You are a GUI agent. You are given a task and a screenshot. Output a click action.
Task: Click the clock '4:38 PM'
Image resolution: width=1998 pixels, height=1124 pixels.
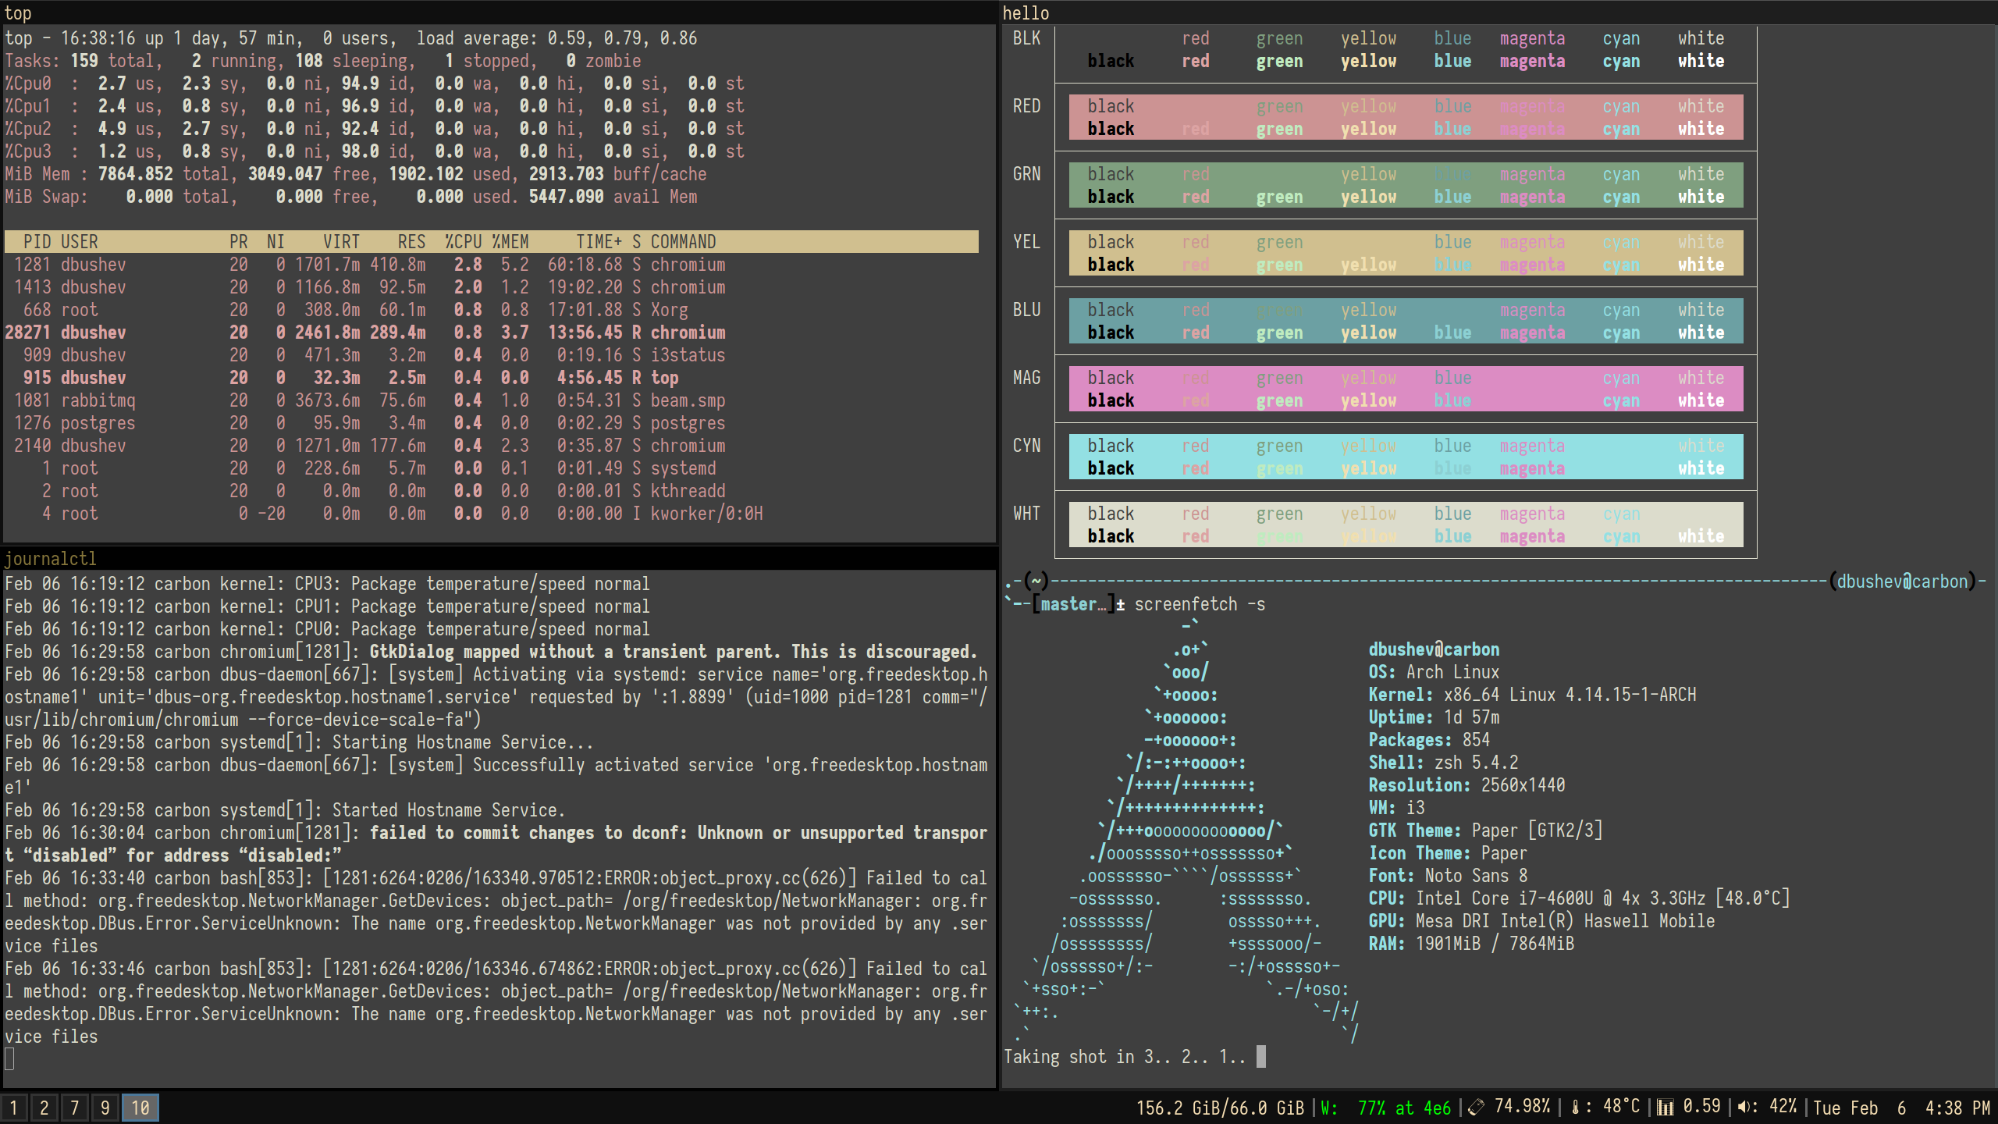(1957, 1108)
